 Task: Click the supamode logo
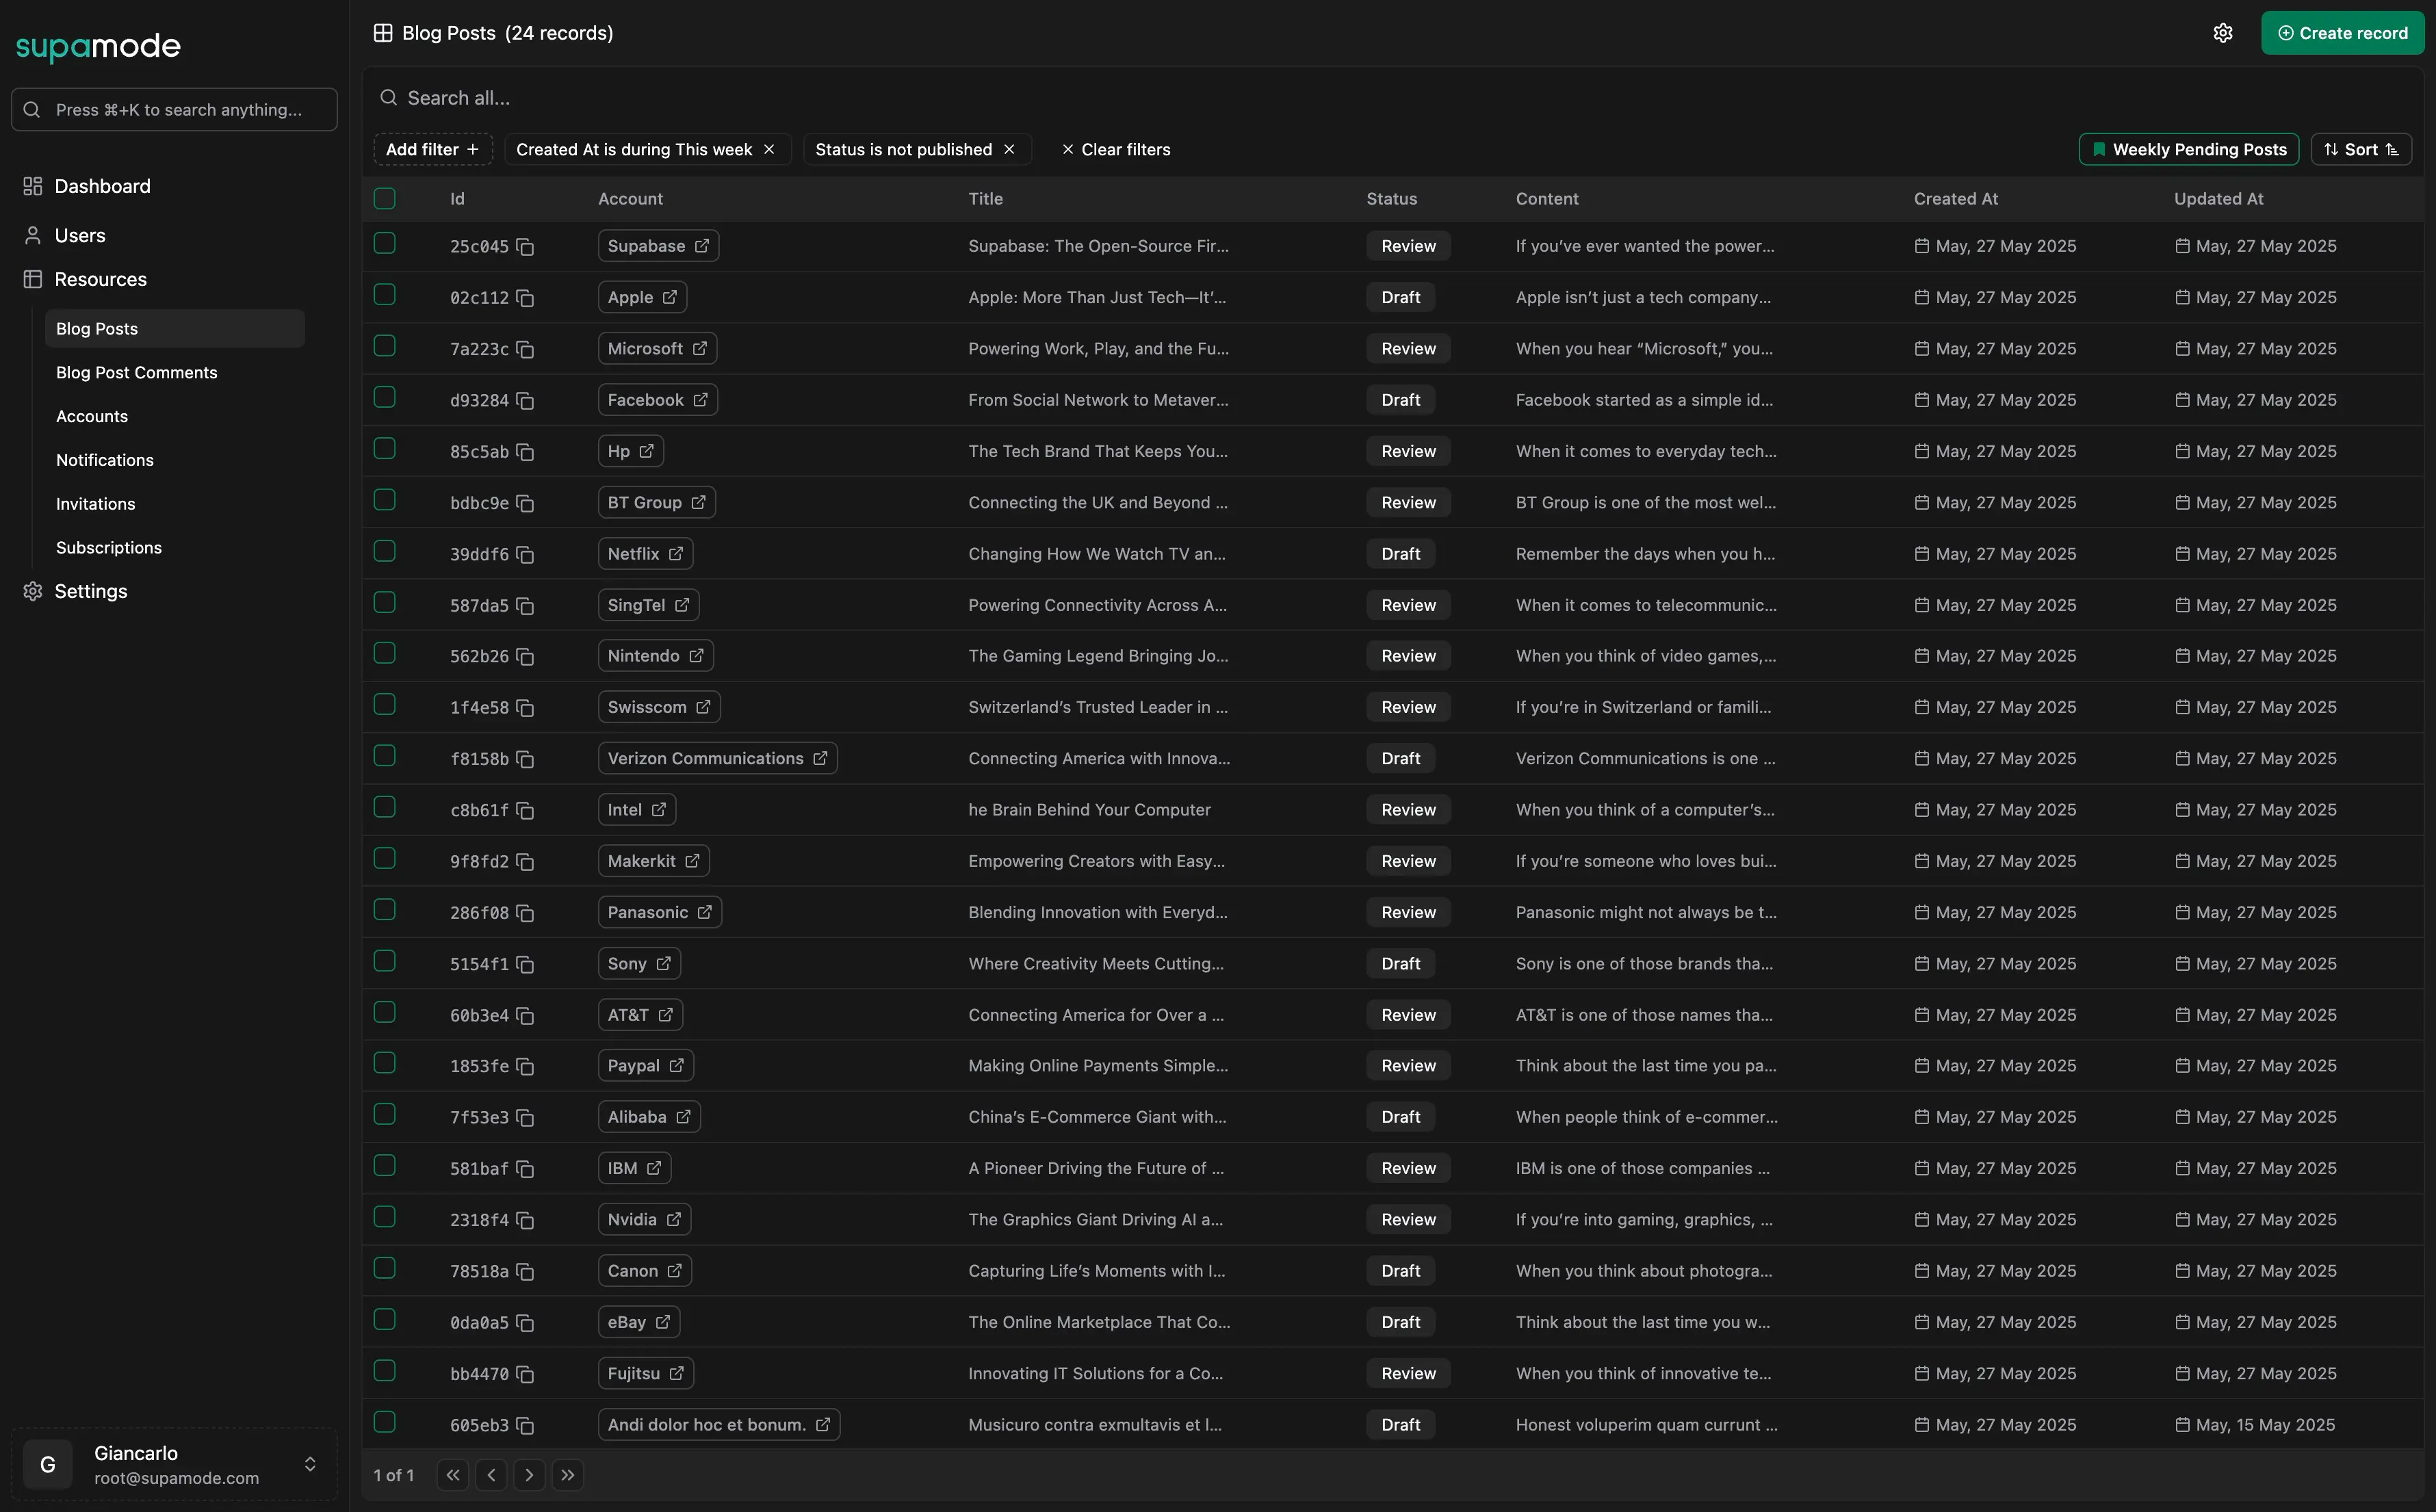click(98, 46)
